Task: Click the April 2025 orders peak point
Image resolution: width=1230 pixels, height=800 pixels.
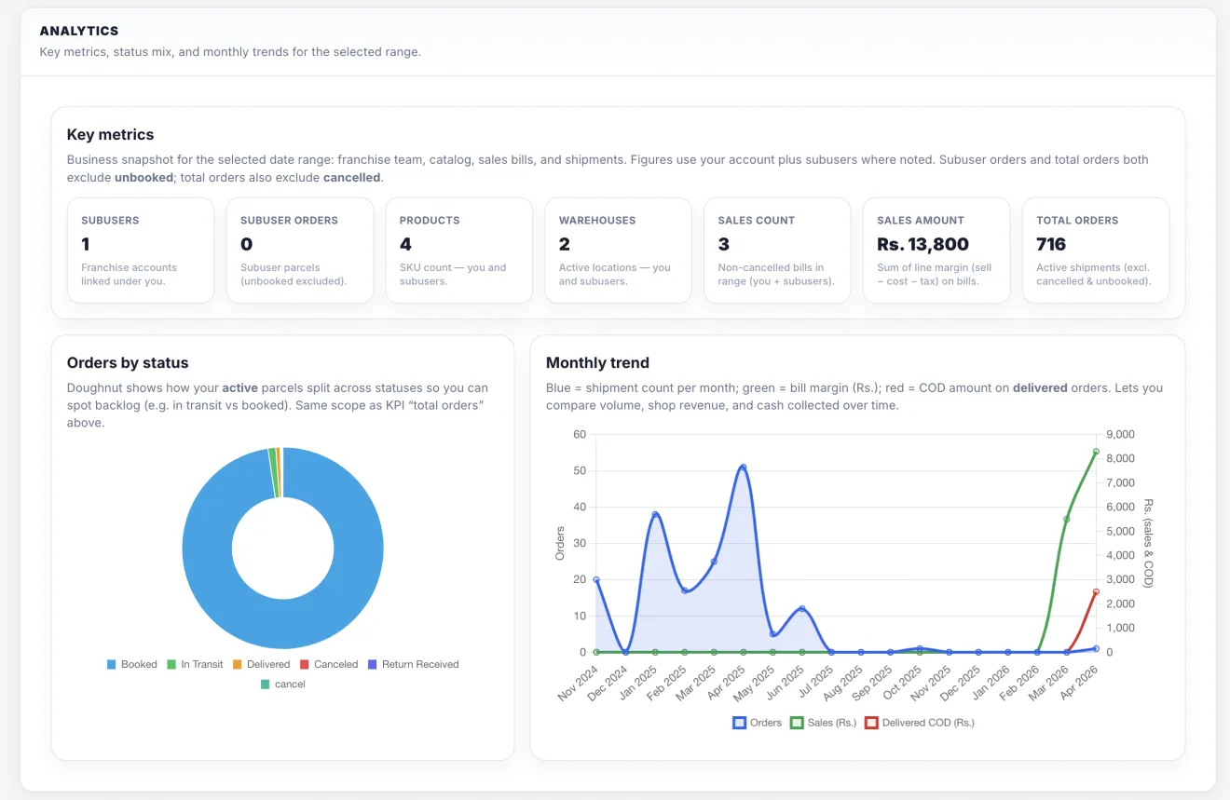Action: coord(743,467)
